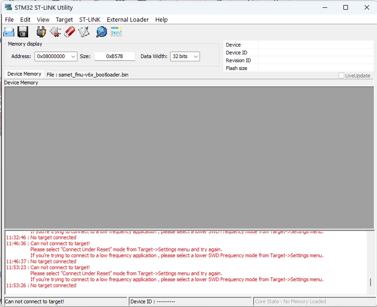This screenshot has width=377, height=307.
Task: Click the 'Device Memory' header label above grid
Action: (21, 83)
